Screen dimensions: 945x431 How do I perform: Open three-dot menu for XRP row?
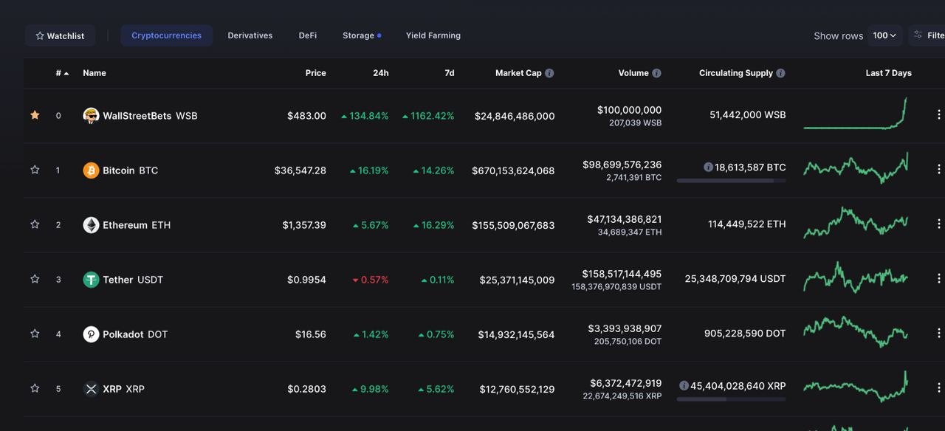coord(938,387)
